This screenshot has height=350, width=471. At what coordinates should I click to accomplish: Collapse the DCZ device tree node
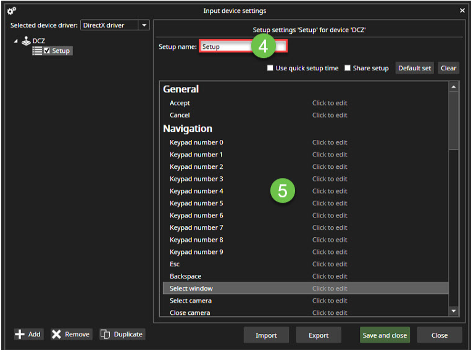[x=15, y=41]
